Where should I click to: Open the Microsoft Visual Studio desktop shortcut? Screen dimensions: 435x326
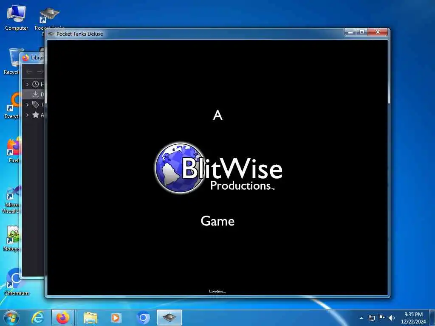click(x=11, y=200)
